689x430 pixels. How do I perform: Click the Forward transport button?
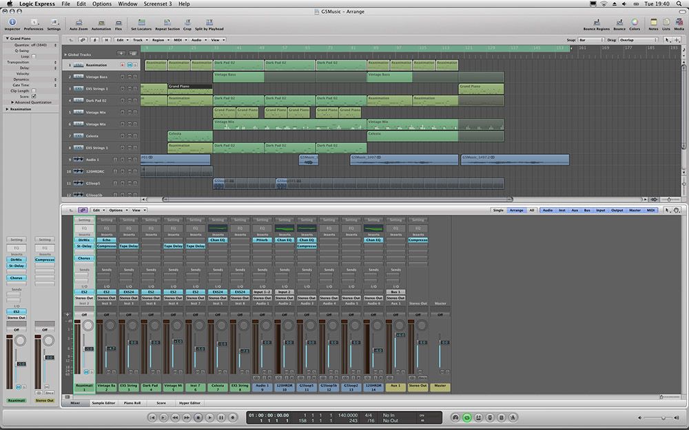point(186,418)
